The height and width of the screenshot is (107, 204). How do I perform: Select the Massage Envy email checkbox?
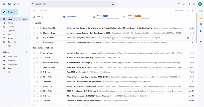click(34, 33)
